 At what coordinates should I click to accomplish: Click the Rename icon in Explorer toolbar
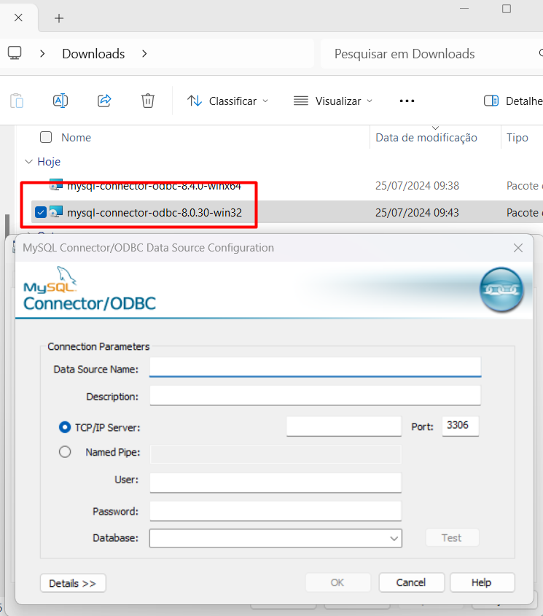[x=60, y=101]
